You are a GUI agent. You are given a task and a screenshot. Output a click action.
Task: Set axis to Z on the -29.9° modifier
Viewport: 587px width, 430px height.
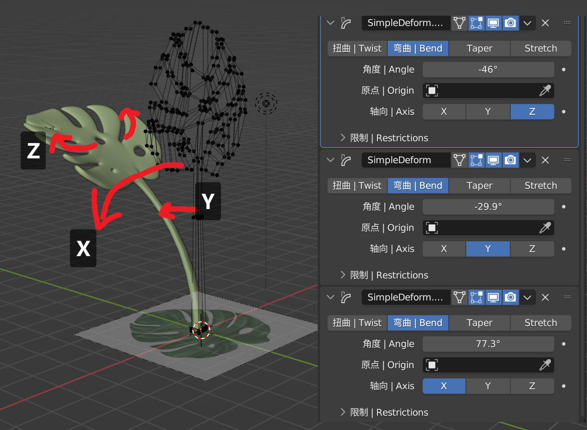click(532, 249)
